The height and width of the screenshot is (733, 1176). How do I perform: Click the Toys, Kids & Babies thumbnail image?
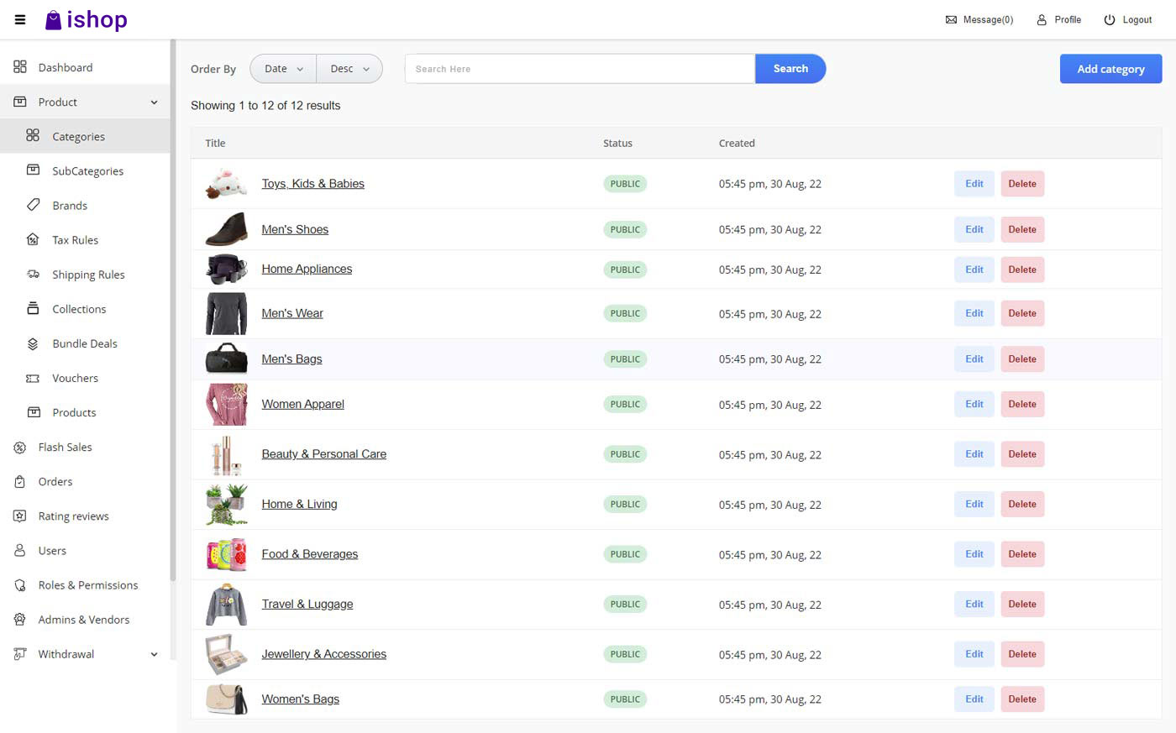[x=225, y=183]
